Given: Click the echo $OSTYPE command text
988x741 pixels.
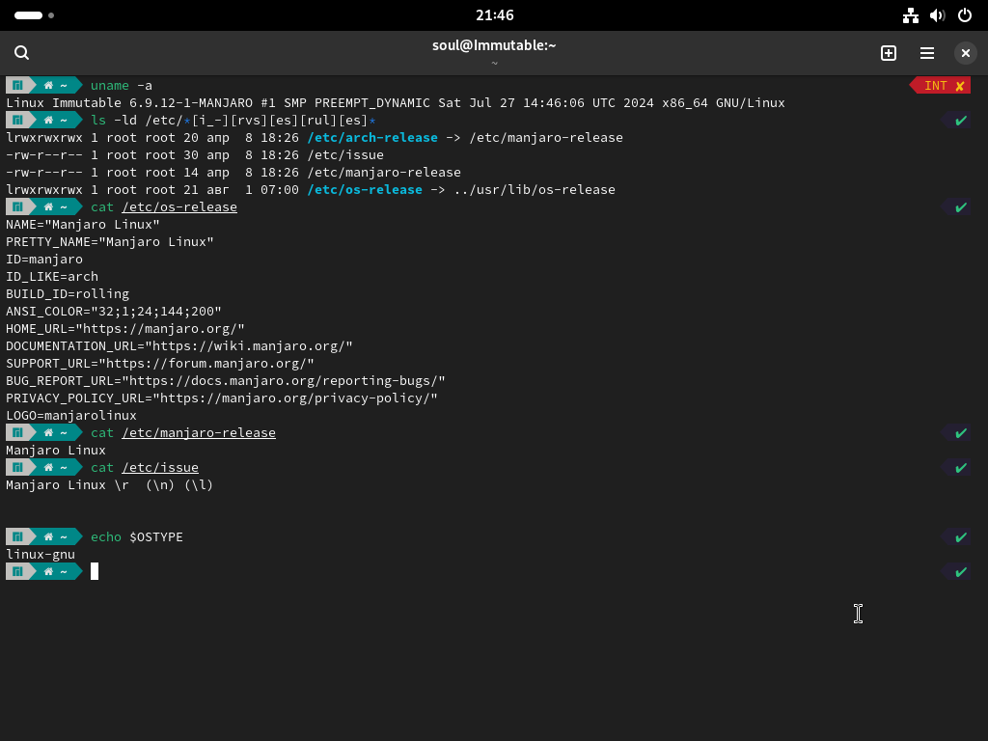Looking at the screenshot, I should [137, 536].
